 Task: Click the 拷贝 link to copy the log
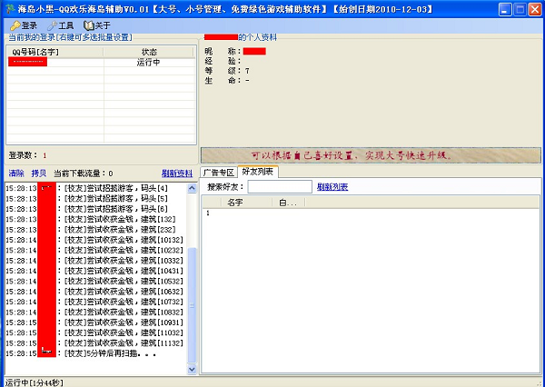pyautogui.click(x=38, y=174)
